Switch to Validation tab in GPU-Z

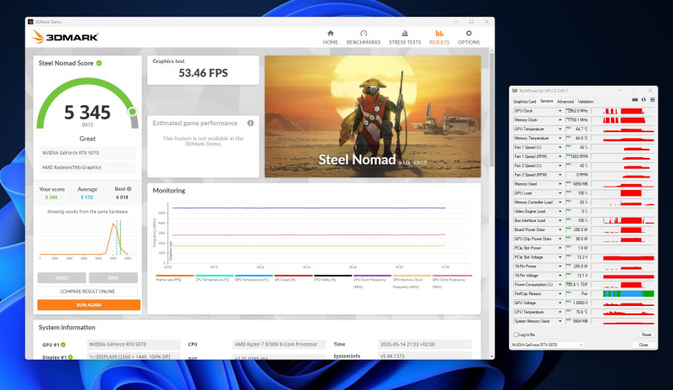click(x=586, y=102)
